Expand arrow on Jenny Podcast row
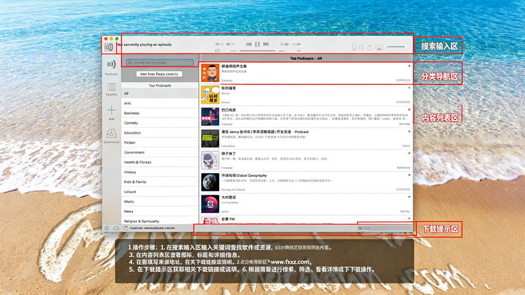This screenshot has height=295, width=525. (409, 132)
